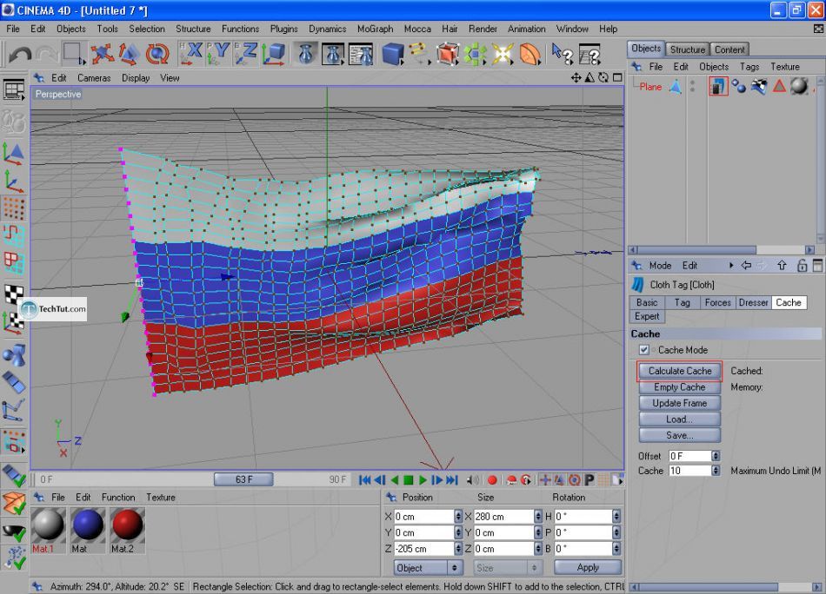Viewport: 826px width, 594px height.
Task: Click the lock icon in Attributes panel
Action: point(802,266)
